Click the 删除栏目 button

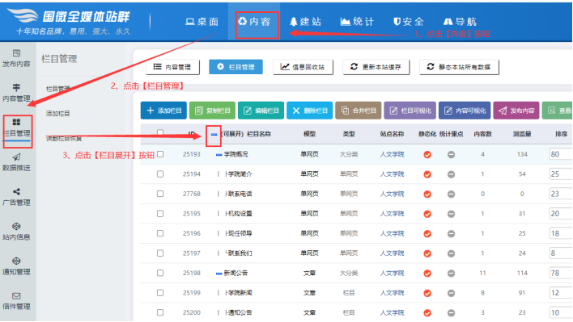309,111
